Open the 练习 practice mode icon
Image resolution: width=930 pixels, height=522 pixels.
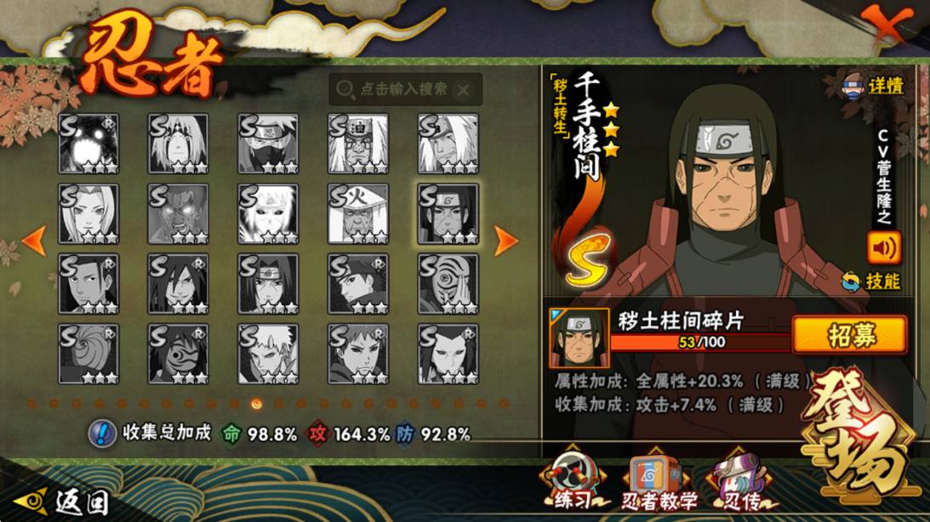pyautogui.click(x=573, y=482)
